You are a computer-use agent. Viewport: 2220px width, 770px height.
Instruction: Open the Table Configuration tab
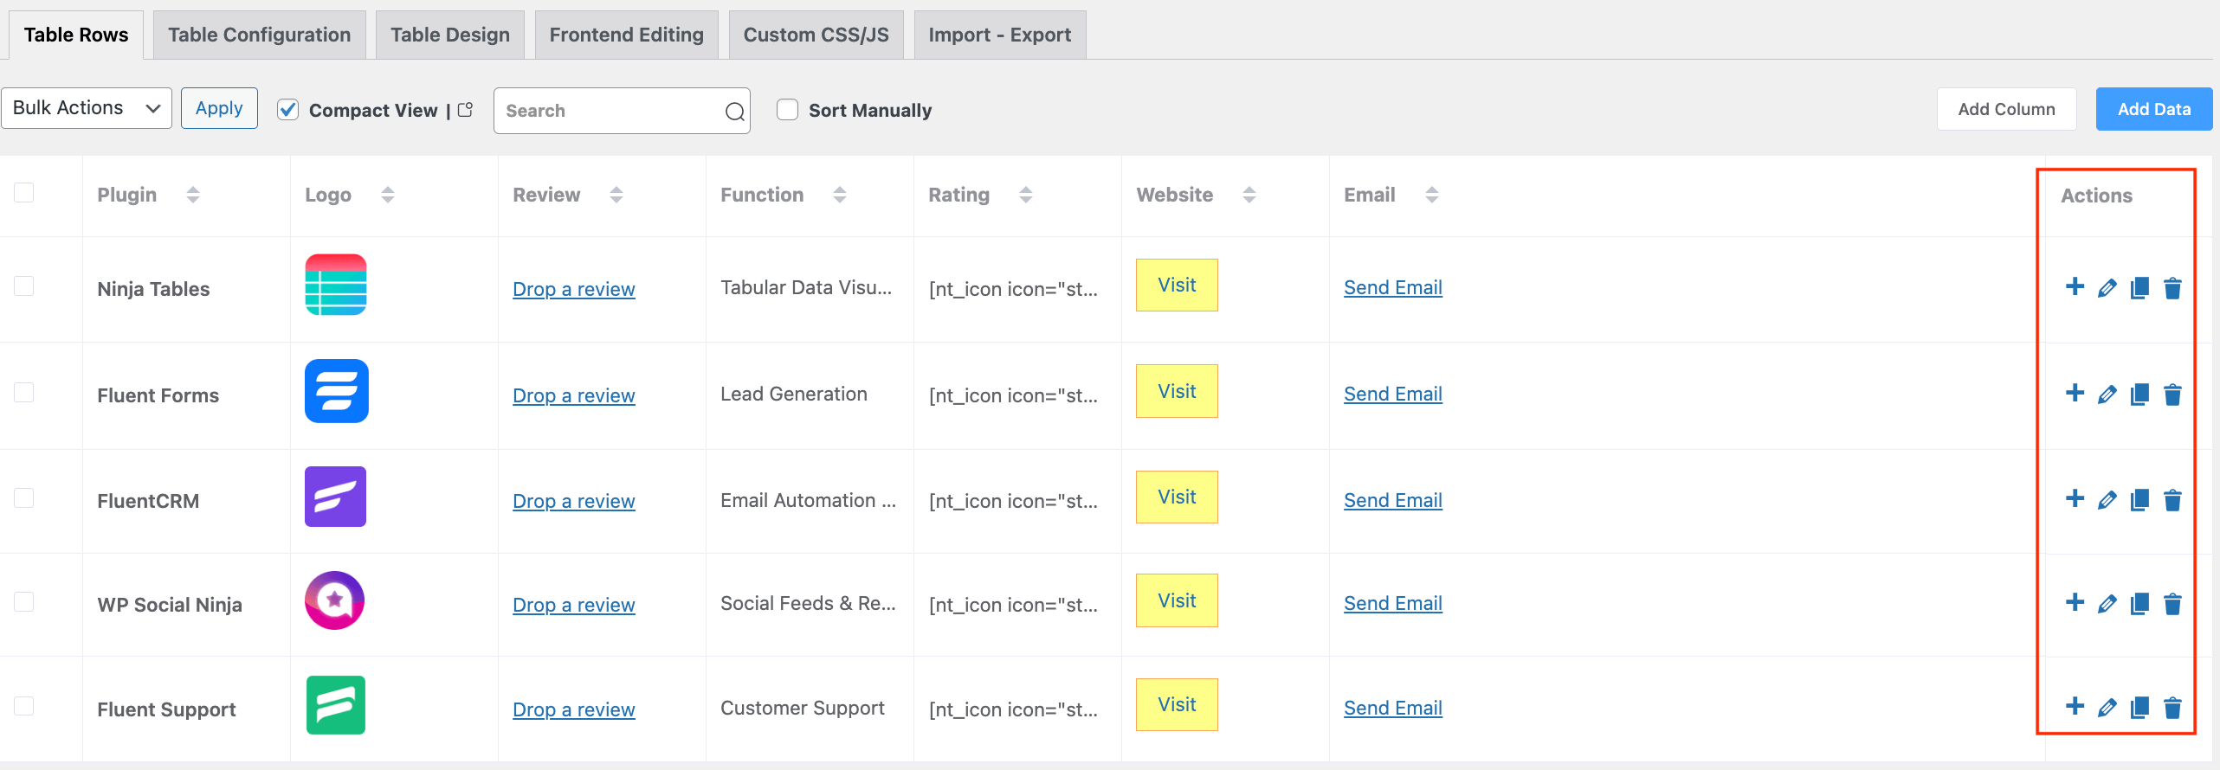(x=260, y=35)
